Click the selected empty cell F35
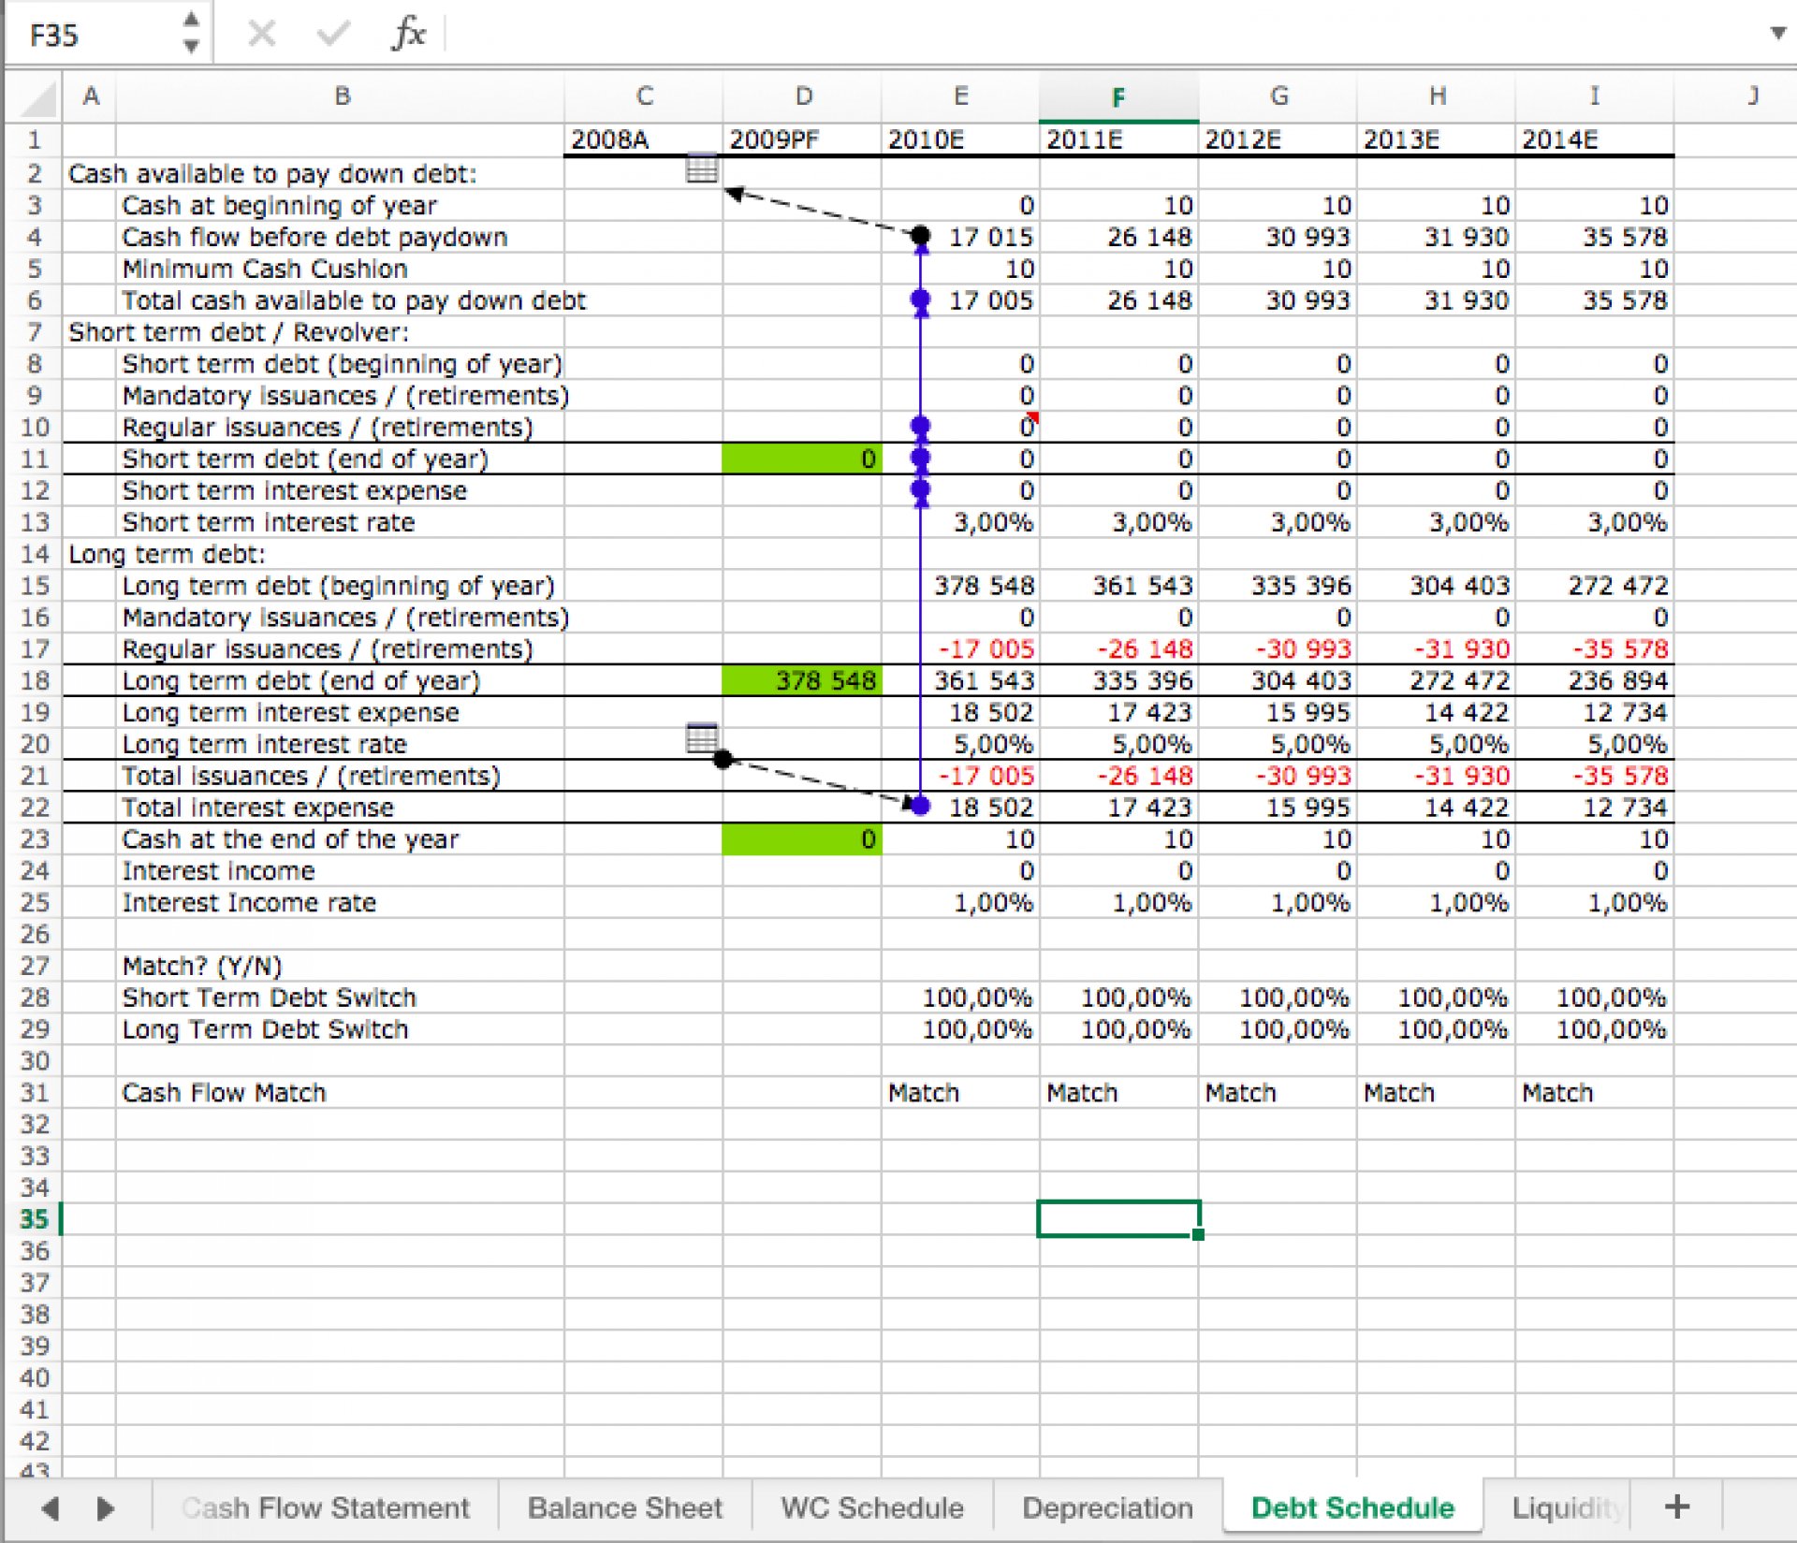This screenshot has width=1797, height=1543. pyautogui.click(x=1118, y=1219)
